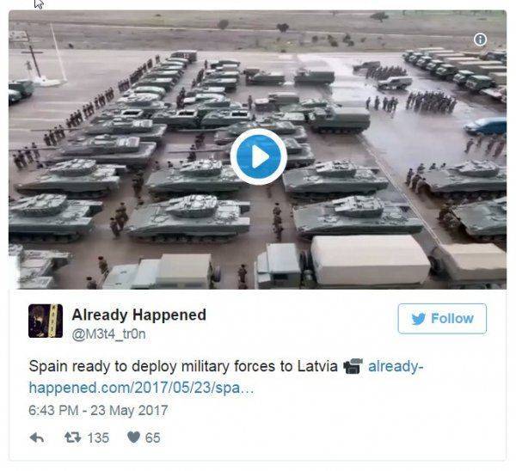The height and width of the screenshot is (471, 516).
Task: Click the link continuation "happened.com/2017/05/23/spa..."
Action: [142, 388]
